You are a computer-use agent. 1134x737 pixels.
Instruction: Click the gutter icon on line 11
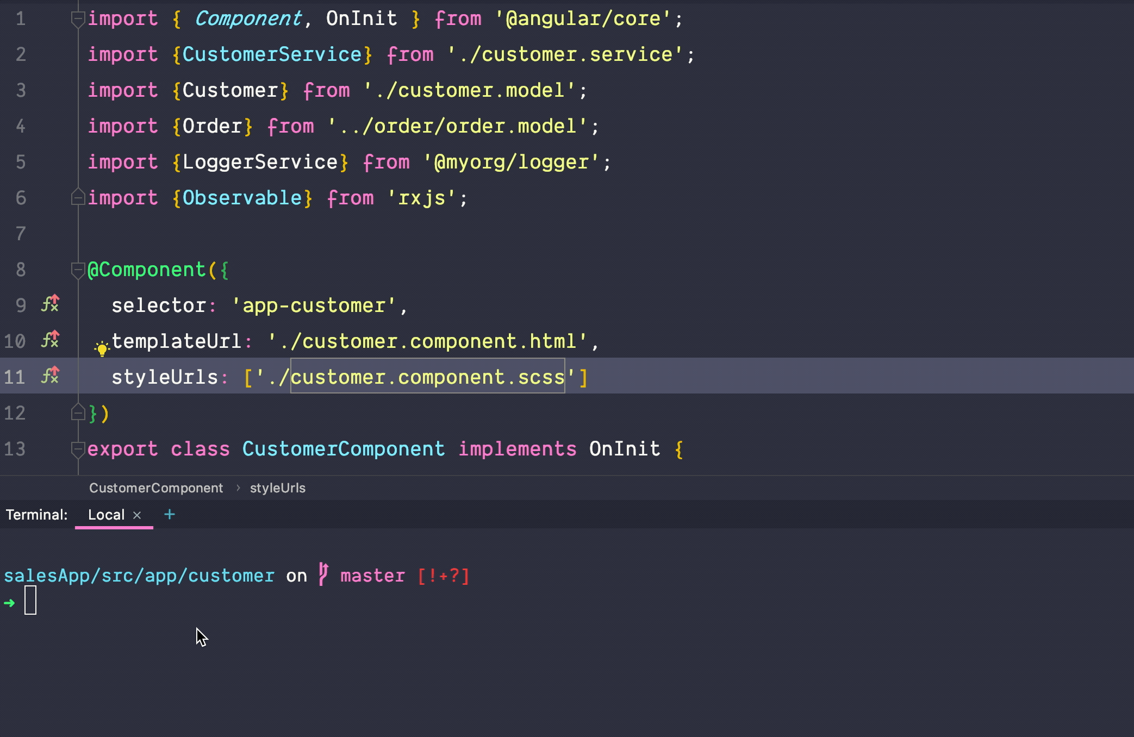50,376
